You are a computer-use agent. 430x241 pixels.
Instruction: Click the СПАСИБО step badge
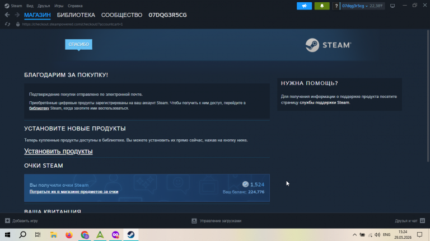coord(79,44)
